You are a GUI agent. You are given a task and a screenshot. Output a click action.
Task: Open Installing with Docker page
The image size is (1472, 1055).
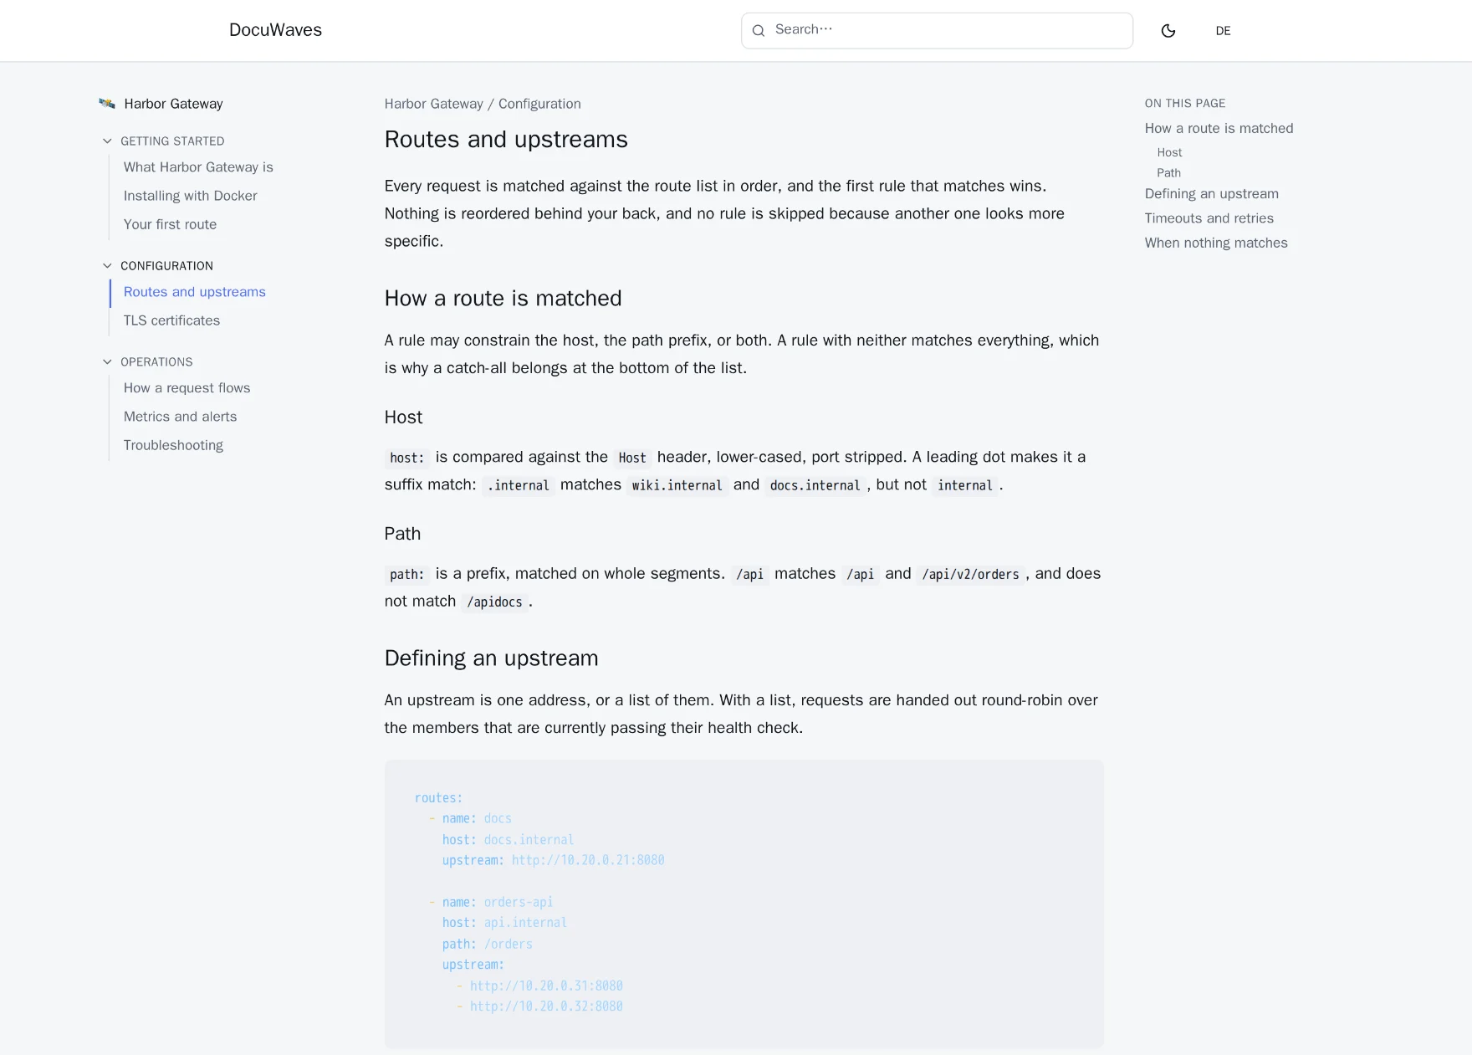tap(190, 196)
